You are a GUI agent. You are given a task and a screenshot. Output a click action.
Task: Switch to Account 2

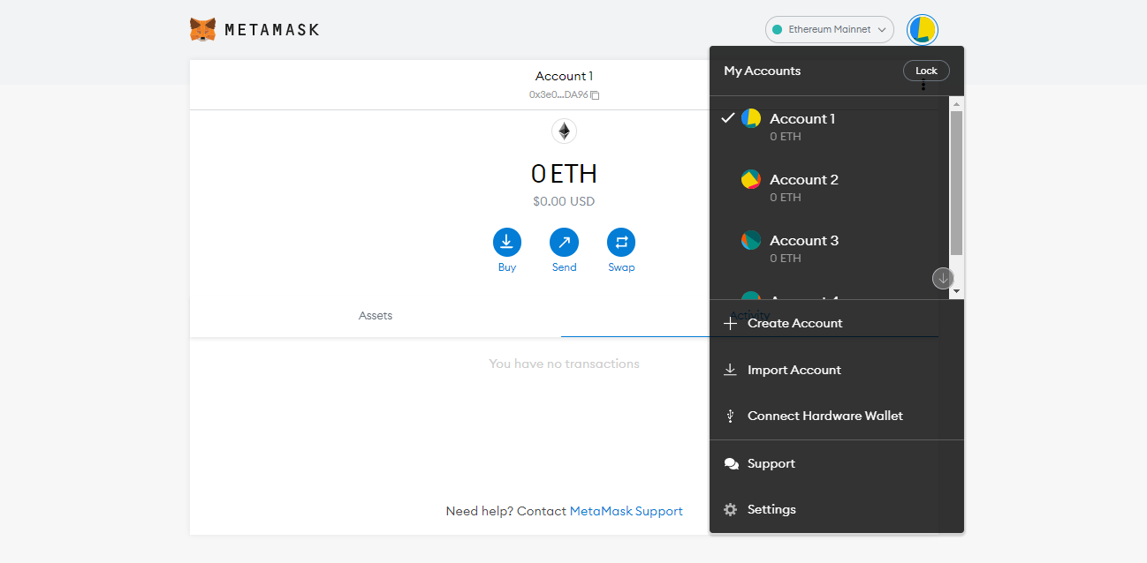tap(830, 187)
